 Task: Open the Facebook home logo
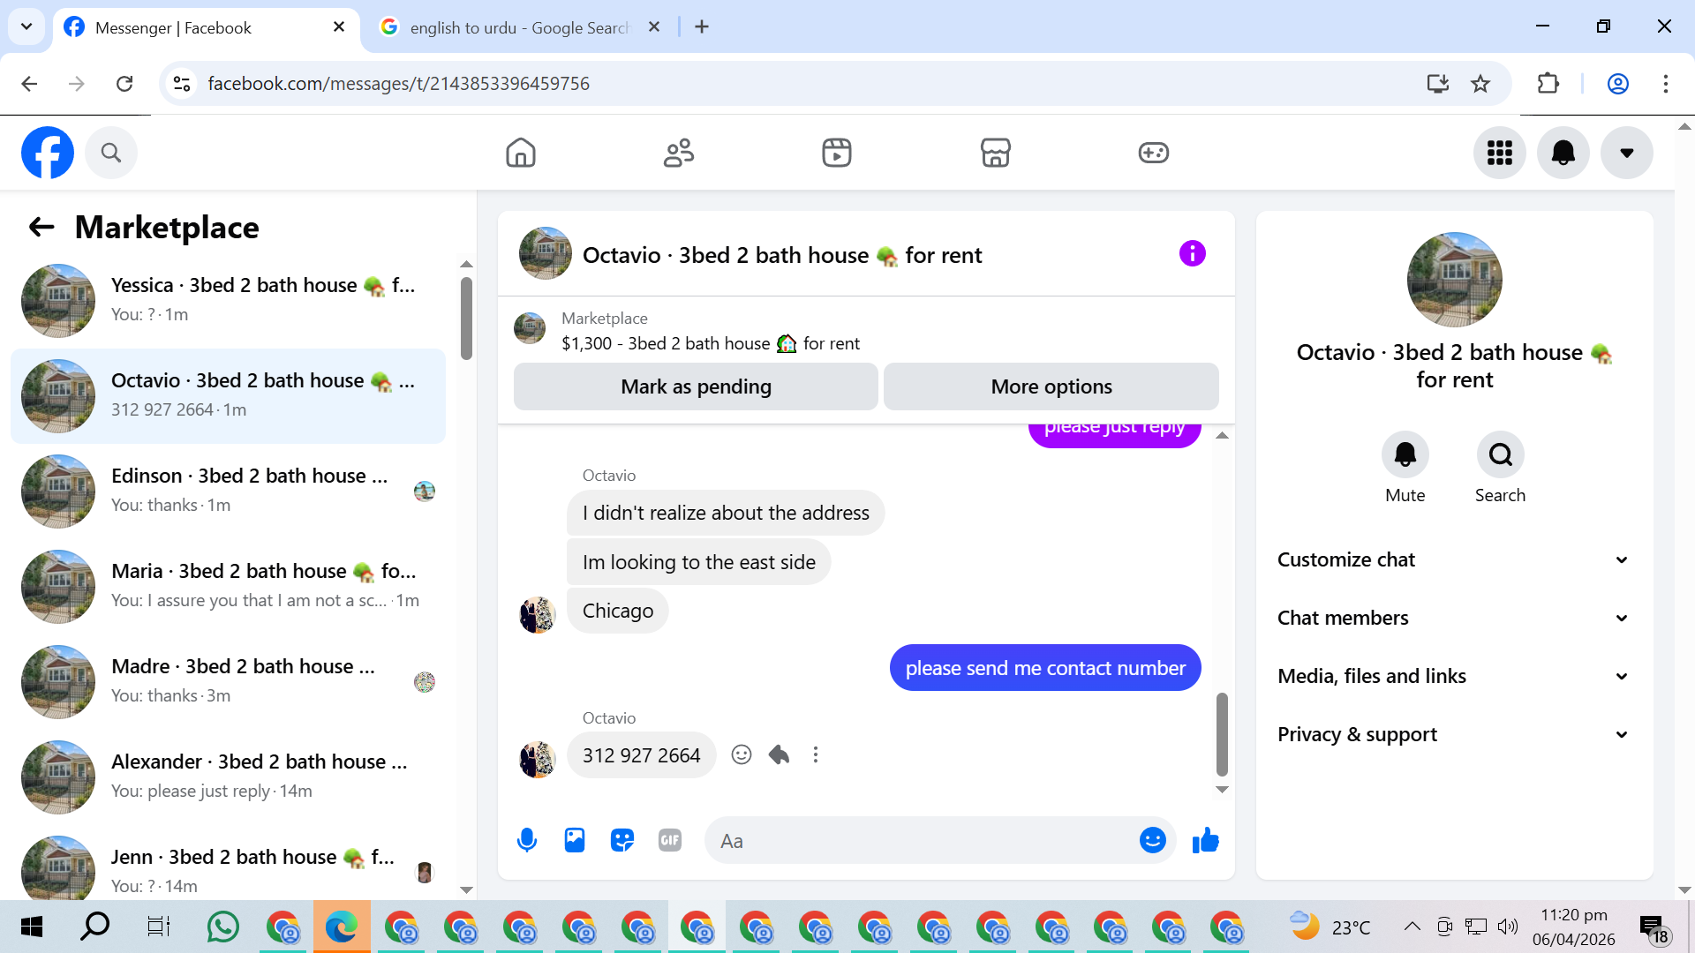[x=48, y=153]
